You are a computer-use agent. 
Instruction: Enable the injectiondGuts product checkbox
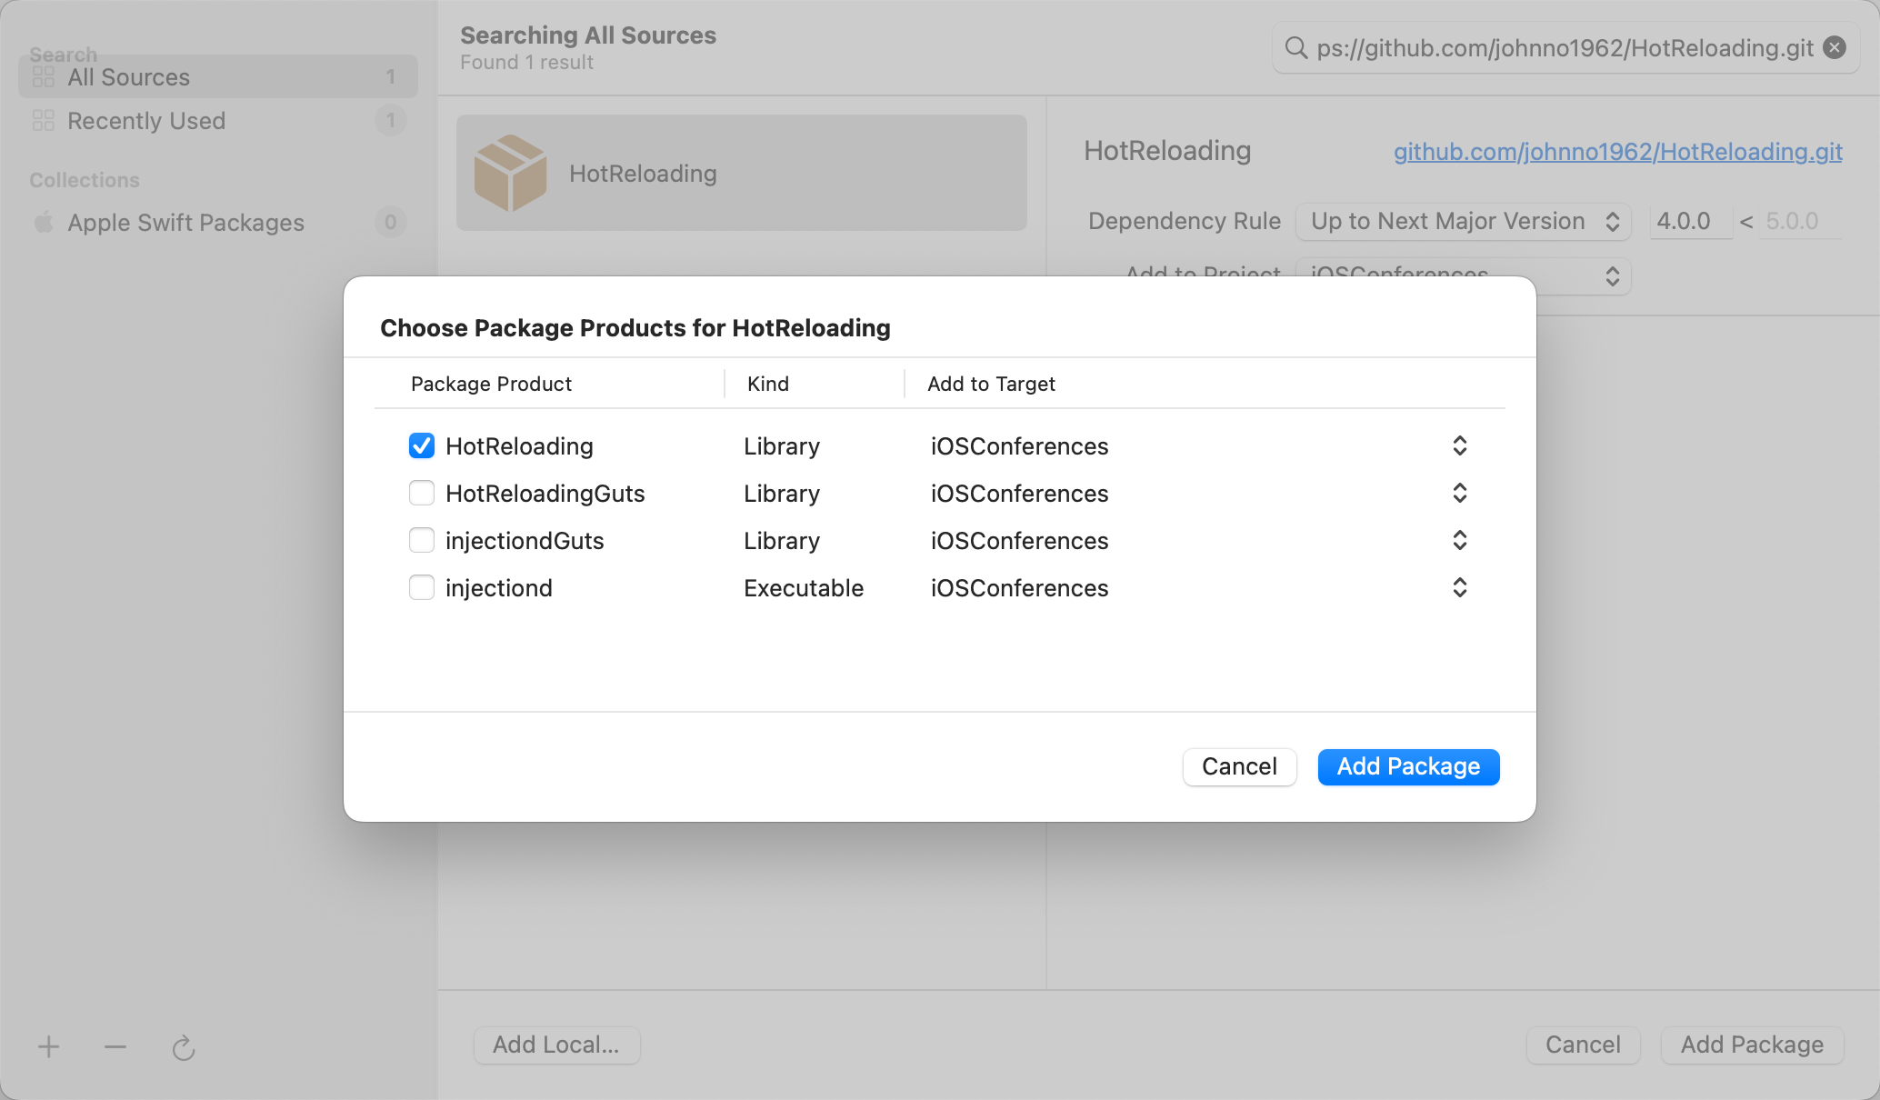[422, 540]
